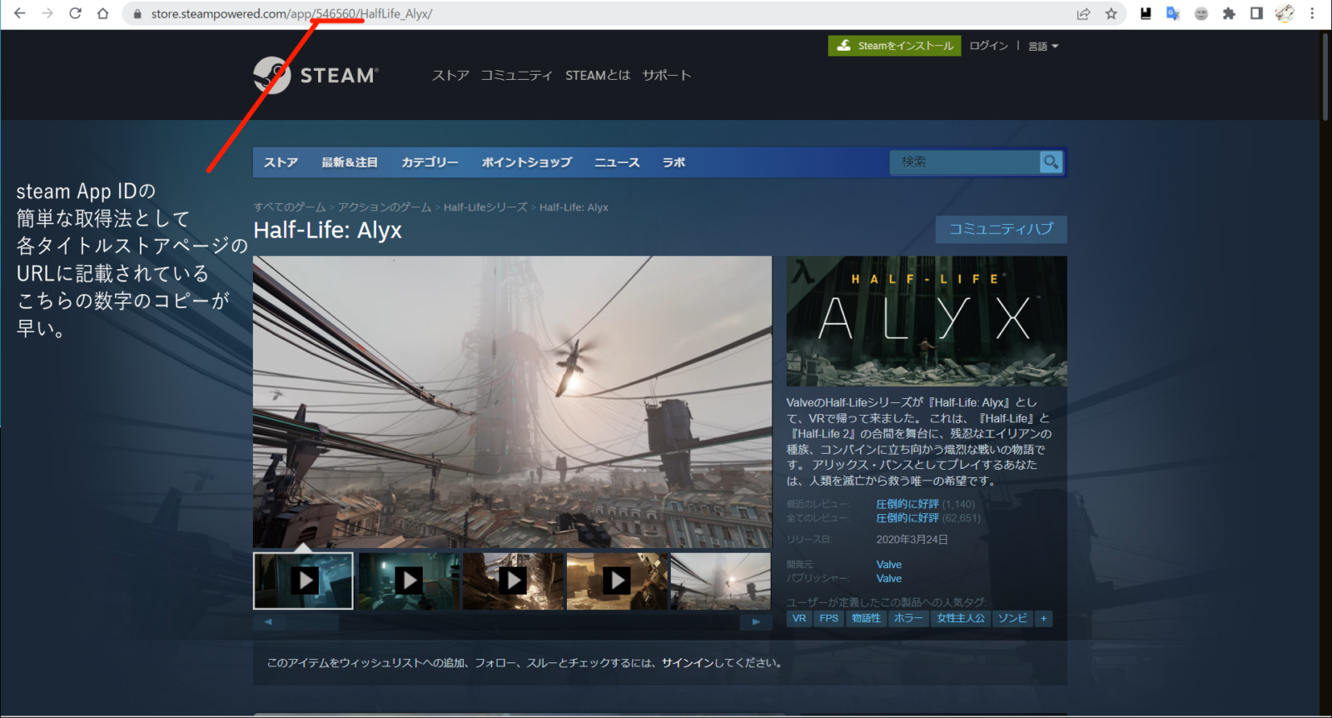Screen dimensions: 1332x718
Task: Open the Extensions puzzle piece icon
Action: pos(1229,13)
